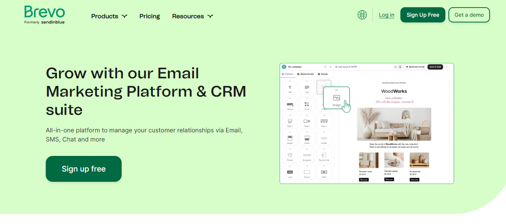Select the Style 2 layout block
The image size is (506, 224).
pos(307,121)
